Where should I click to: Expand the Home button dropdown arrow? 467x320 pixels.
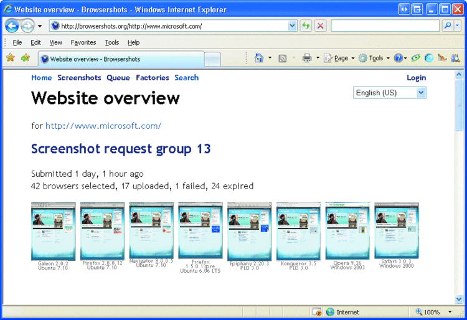tap(270, 58)
